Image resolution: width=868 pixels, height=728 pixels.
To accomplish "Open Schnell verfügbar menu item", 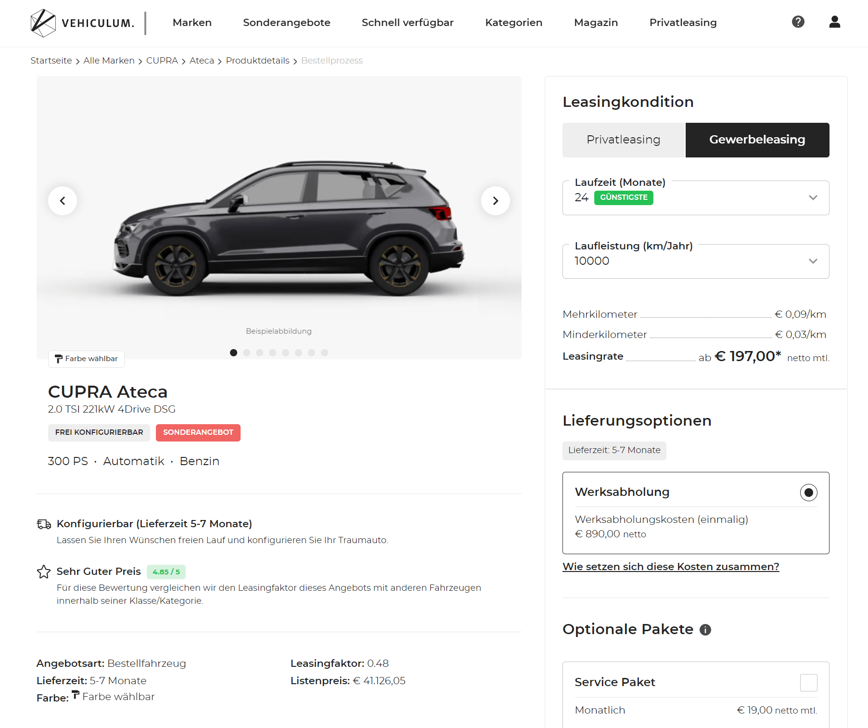I will 408,23.
